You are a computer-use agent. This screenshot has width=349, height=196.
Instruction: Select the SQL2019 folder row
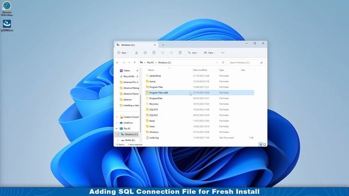pos(200,109)
